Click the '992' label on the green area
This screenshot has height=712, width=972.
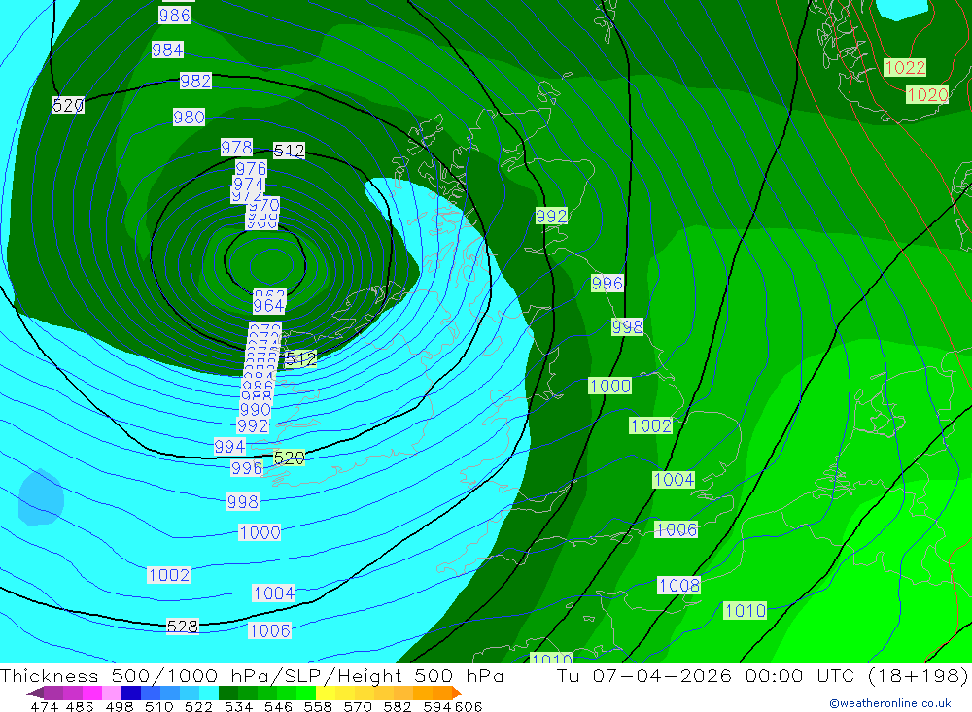(x=552, y=217)
